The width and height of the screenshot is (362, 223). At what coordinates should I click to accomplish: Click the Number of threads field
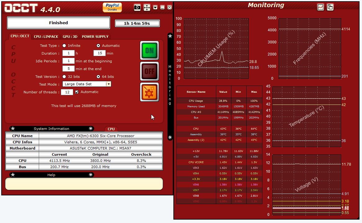click(x=67, y=92)
